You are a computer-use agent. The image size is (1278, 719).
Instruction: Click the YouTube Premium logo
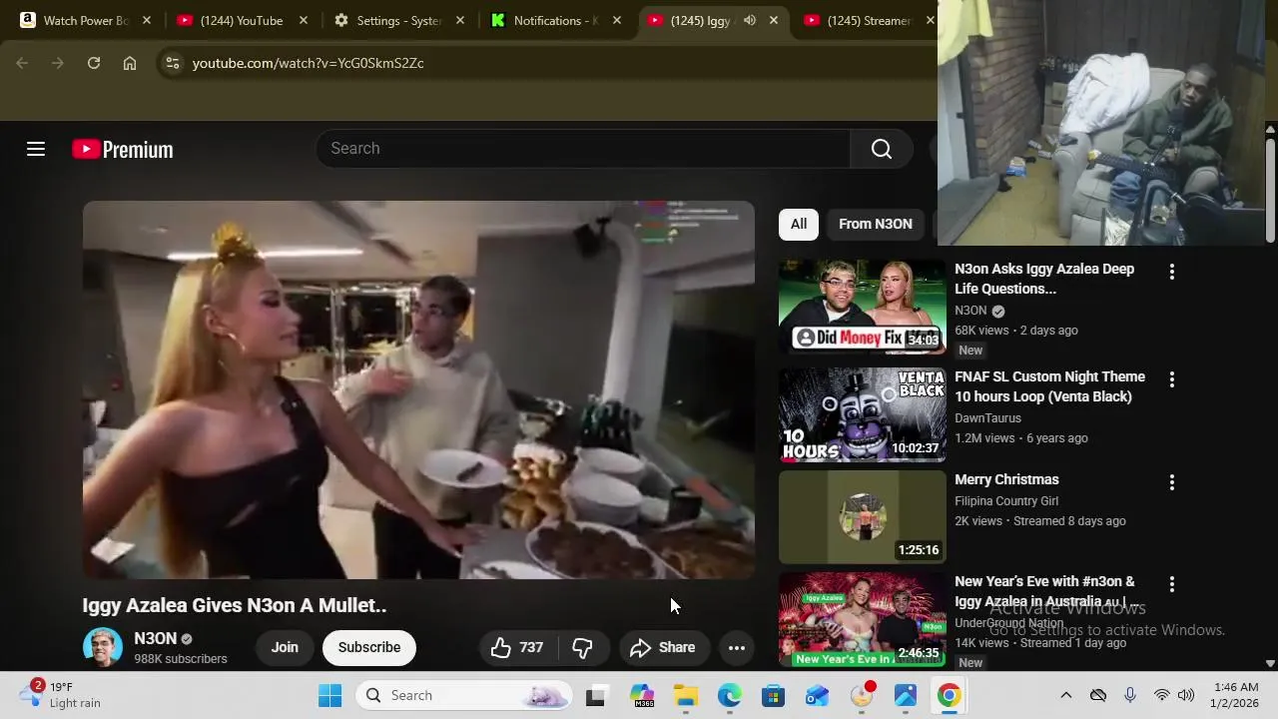(x=123, y=150)
